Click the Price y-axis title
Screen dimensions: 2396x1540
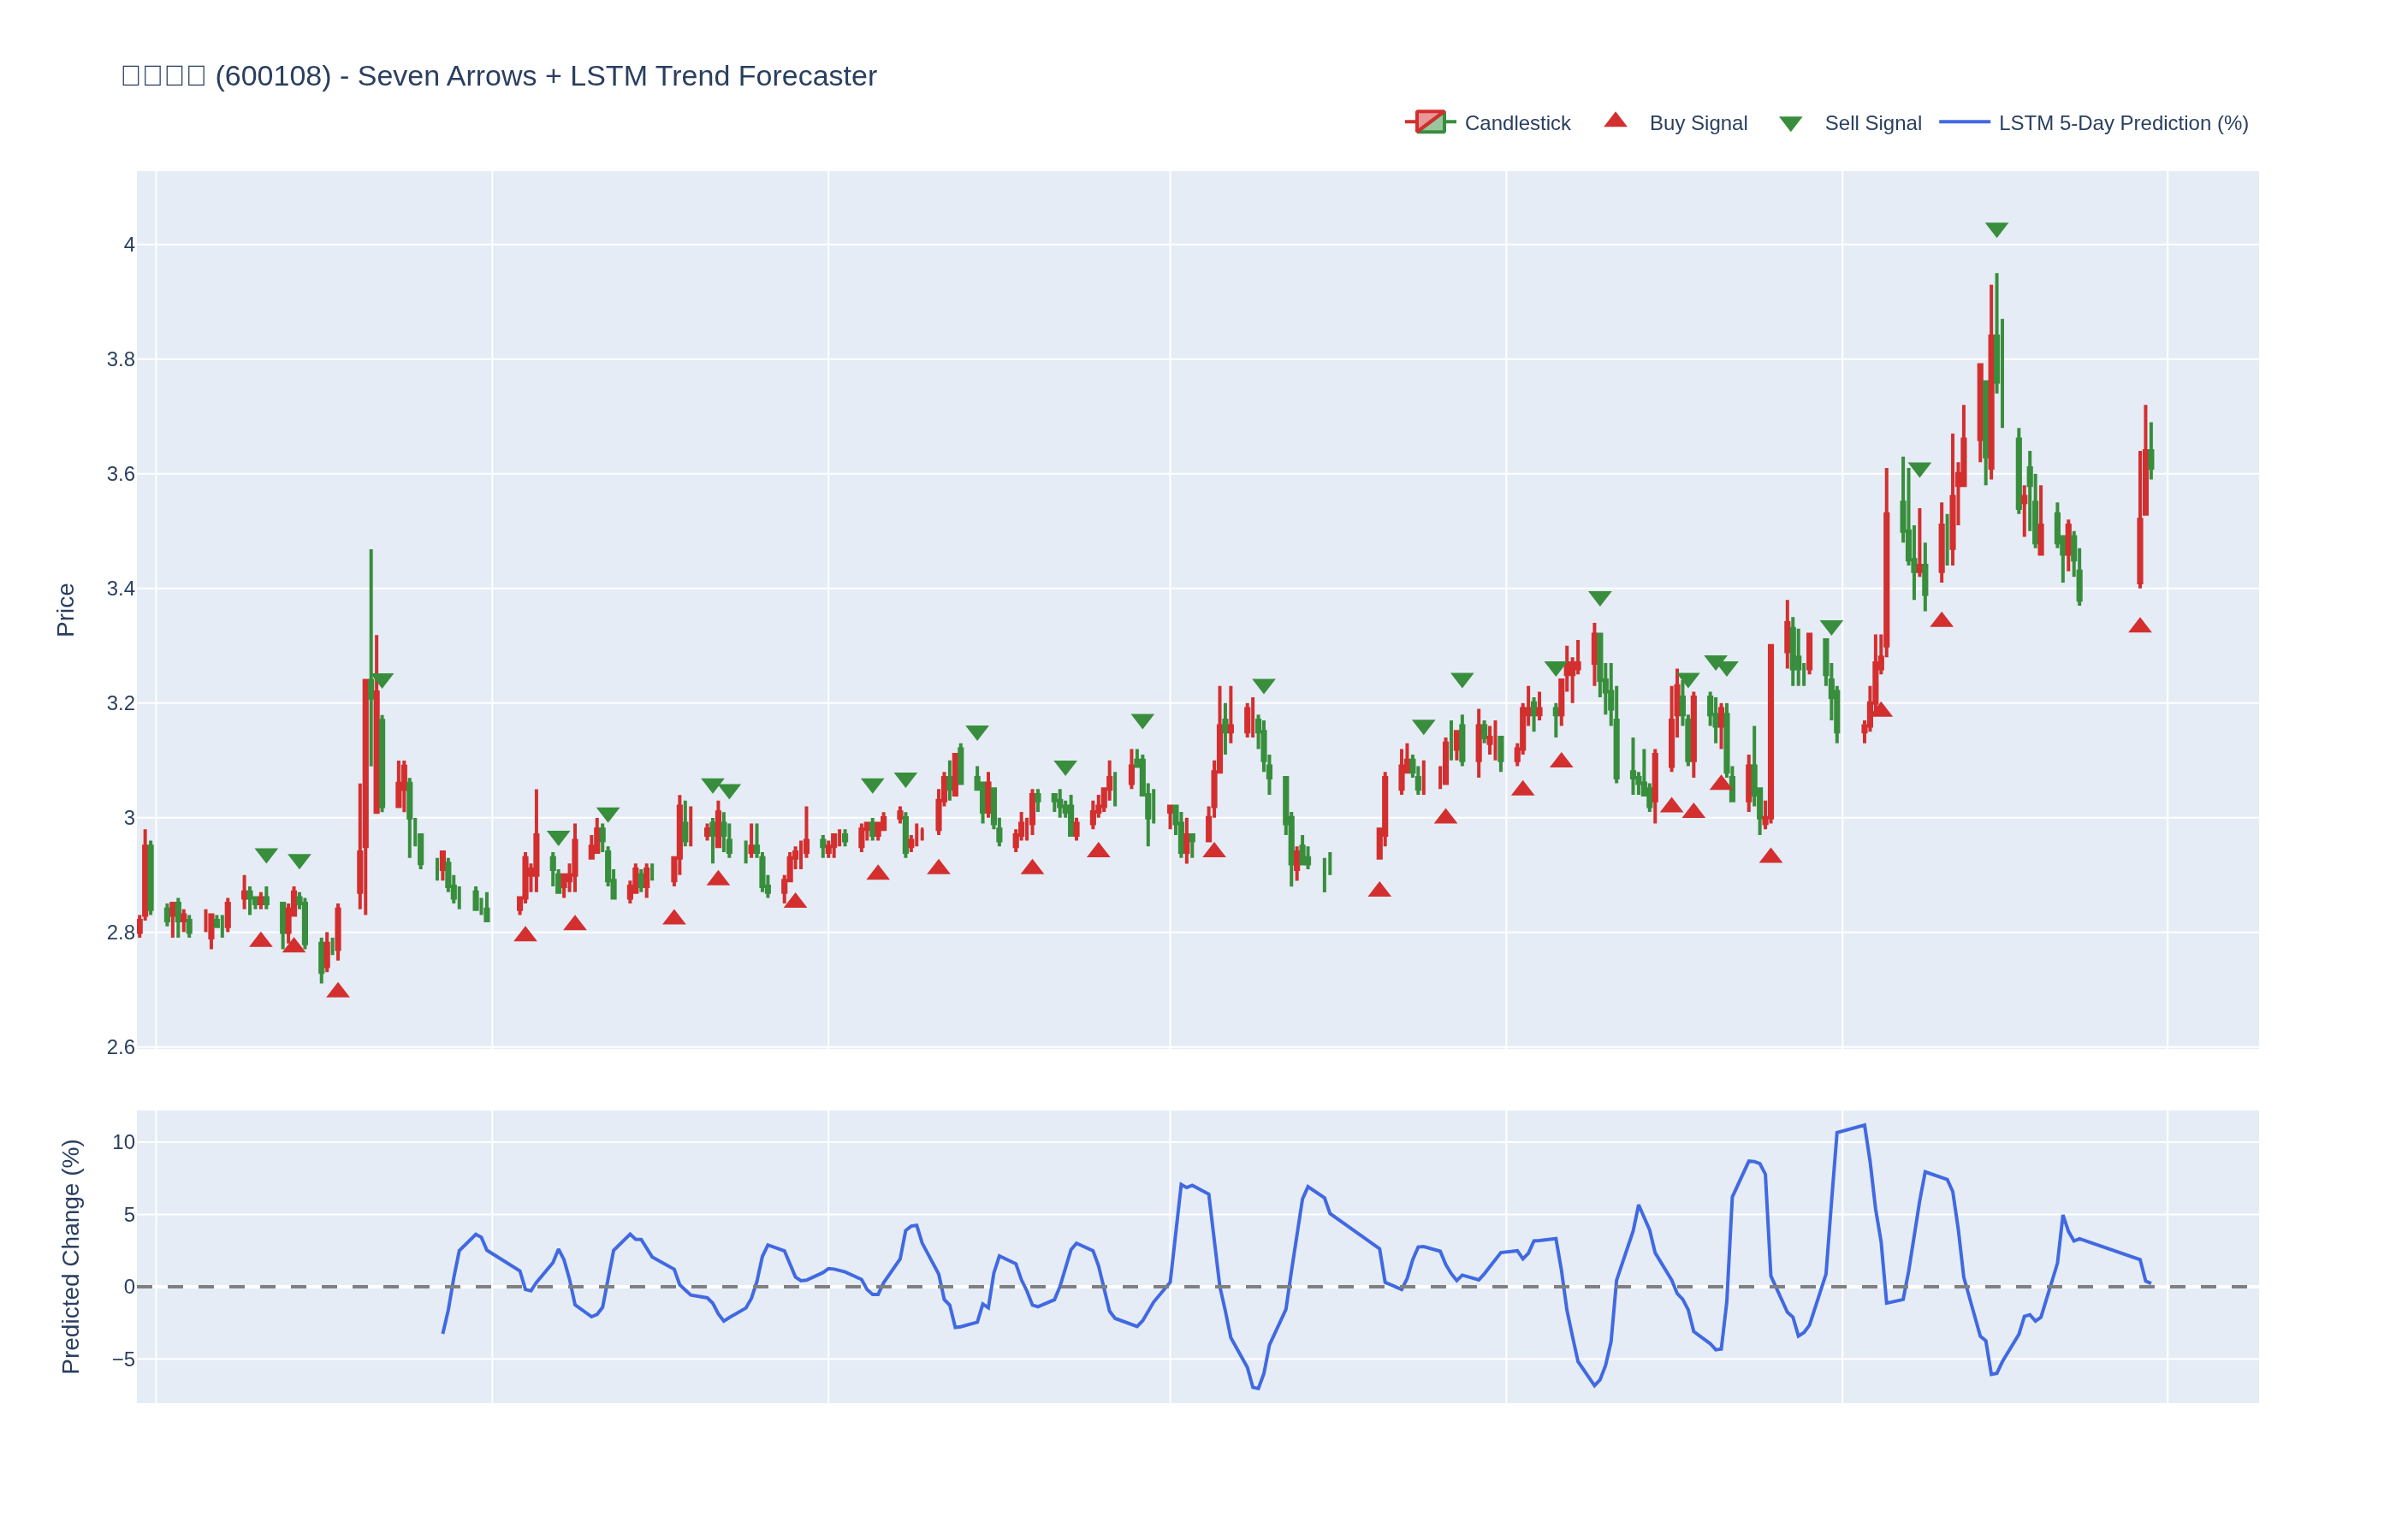66,610
